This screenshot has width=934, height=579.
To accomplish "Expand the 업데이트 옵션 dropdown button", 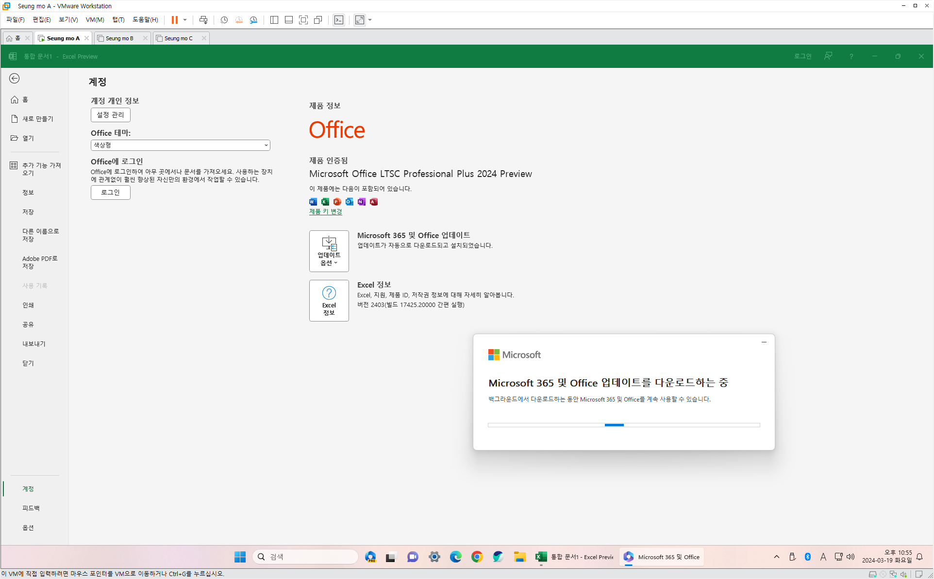I will point(329,251).
